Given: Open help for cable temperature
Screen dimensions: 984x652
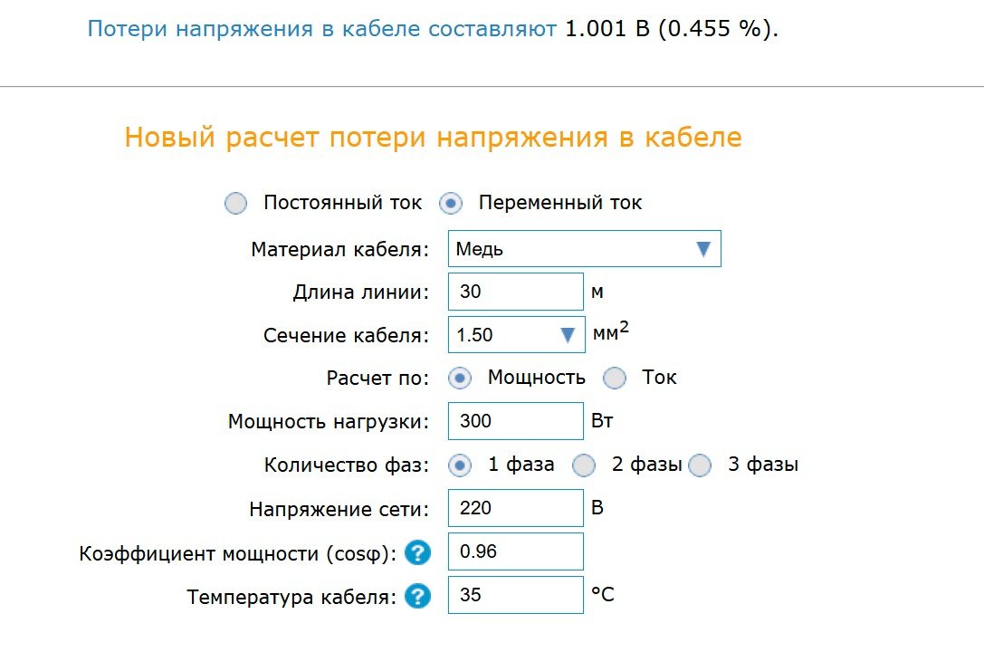Looking at the screenshot, I should click(418, 596).
